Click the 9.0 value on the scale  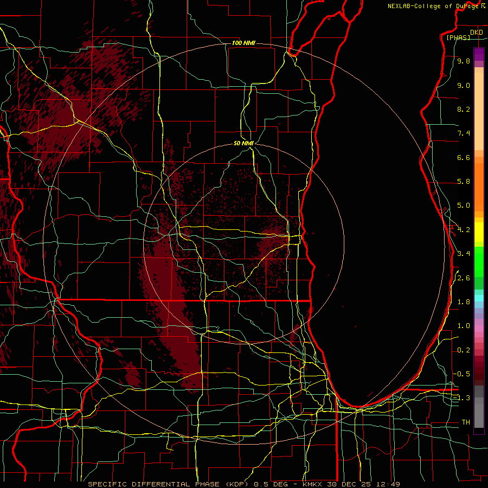pyautogui.click(x=464, y=85)
